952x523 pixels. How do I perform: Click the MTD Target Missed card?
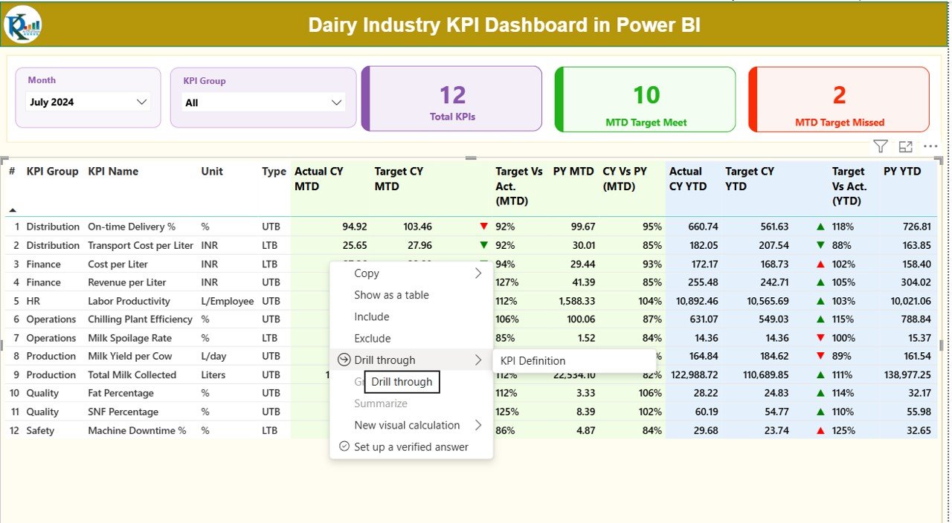839,100
